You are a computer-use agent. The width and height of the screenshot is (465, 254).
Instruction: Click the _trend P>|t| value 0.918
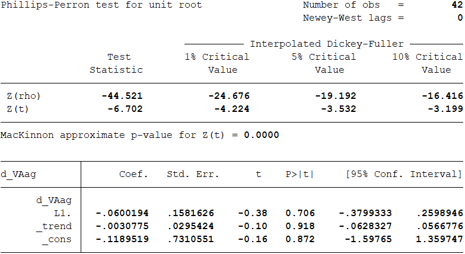pos(300,226)
